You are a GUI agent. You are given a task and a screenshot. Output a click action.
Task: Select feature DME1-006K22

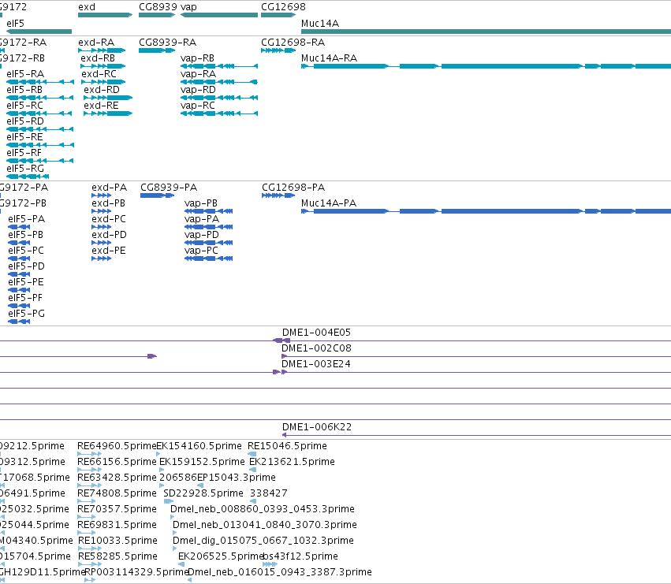click(317, 427)
